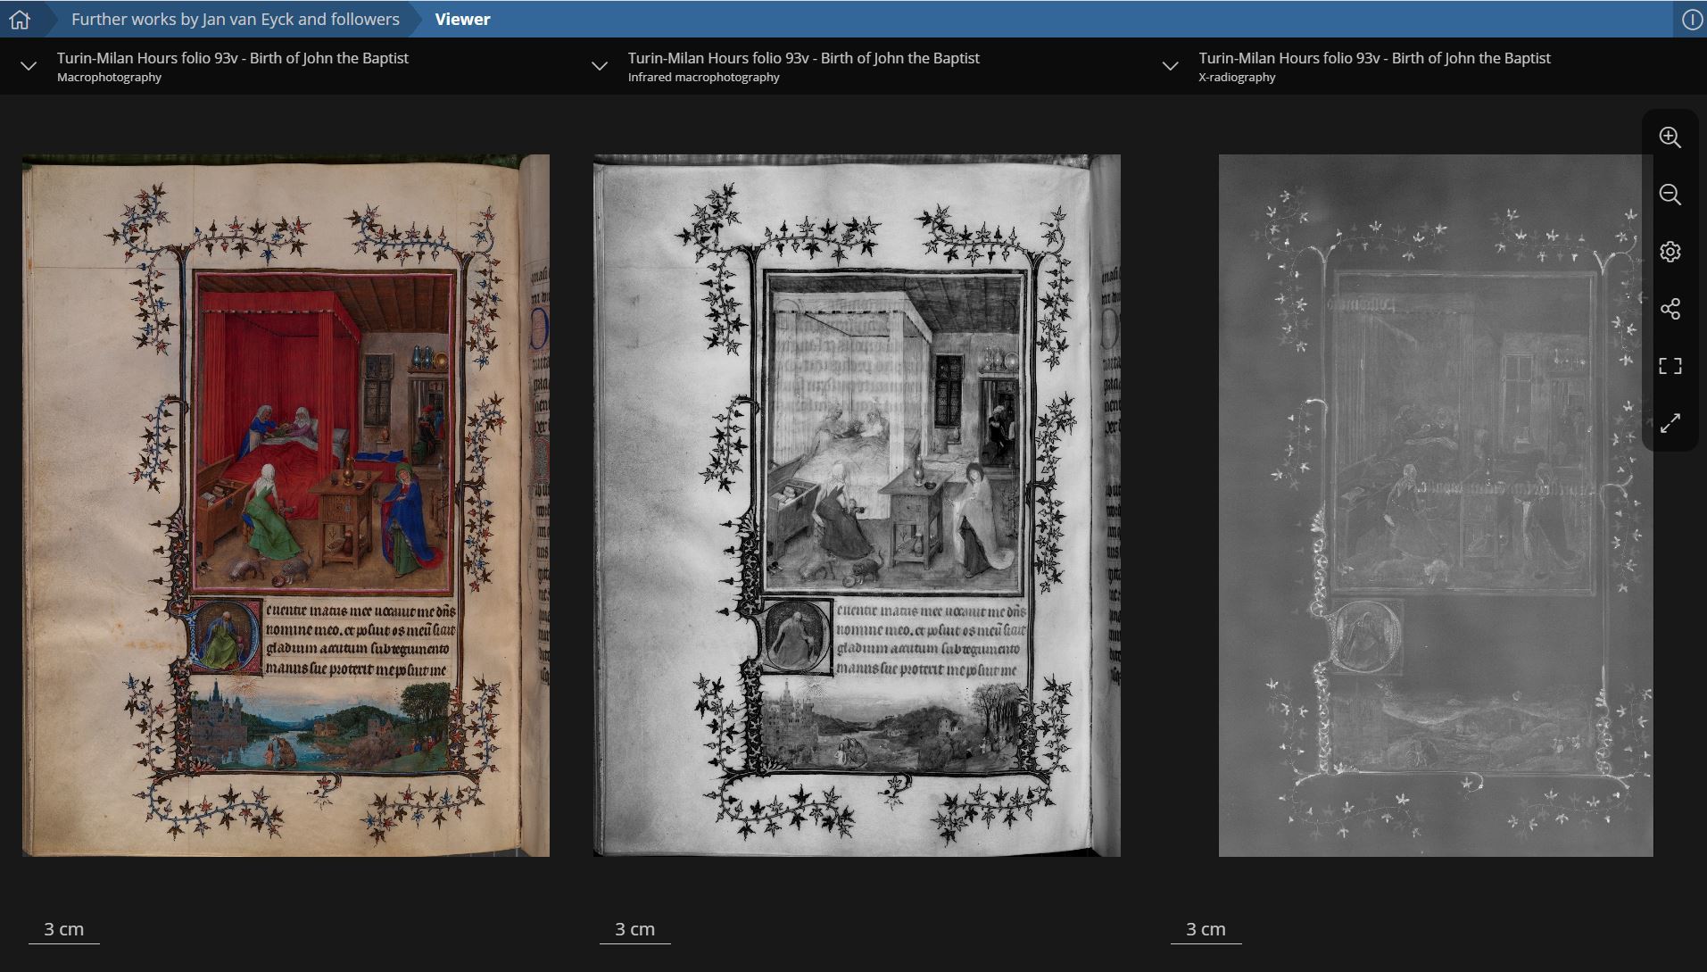Open the info icon at top right
Screen dimensions: 1707x972
[1691, 20]
